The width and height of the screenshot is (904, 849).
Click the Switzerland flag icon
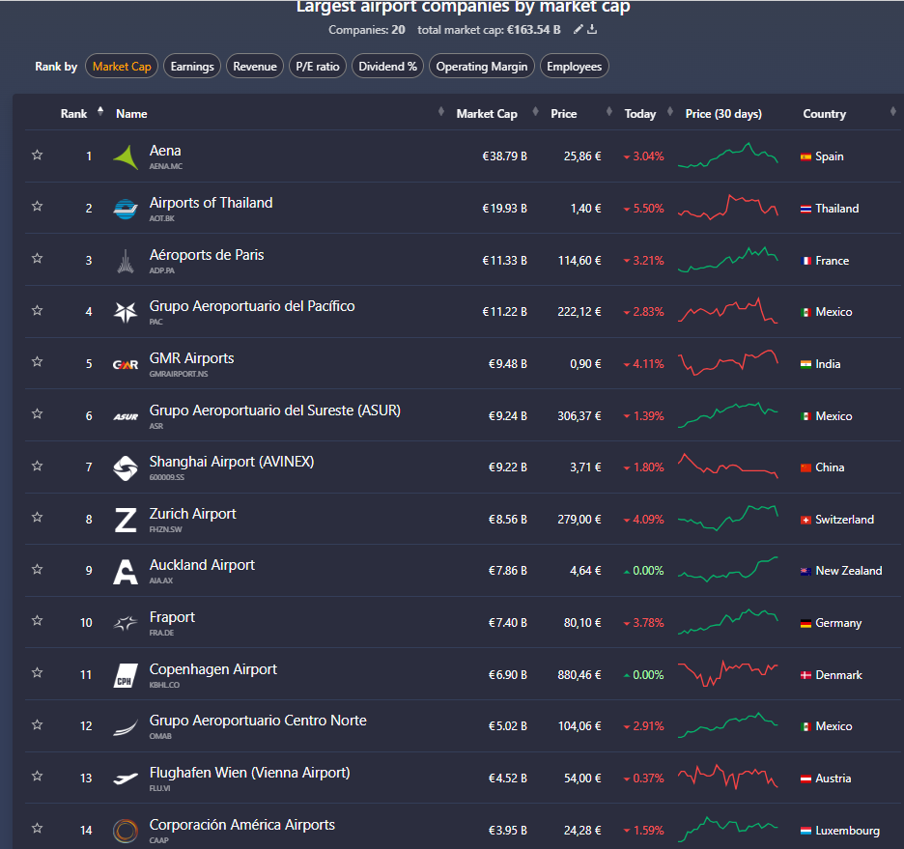tap(806, 520)
